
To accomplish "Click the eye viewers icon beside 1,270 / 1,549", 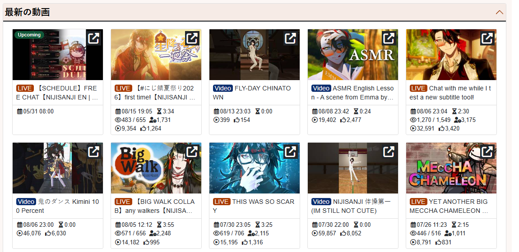I will [x=413, y=120].
